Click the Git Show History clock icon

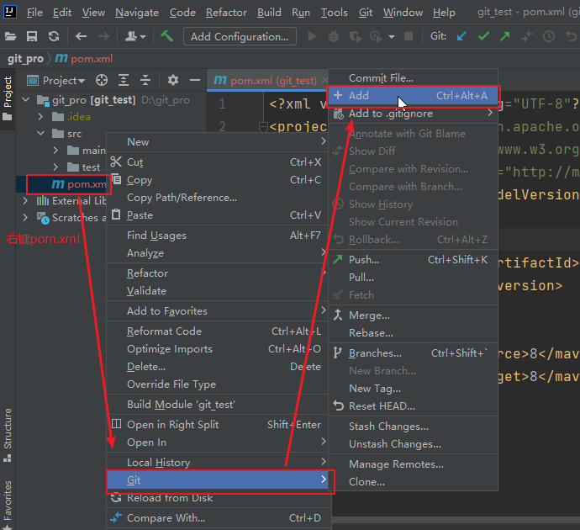pyautogui.click(x=549, y=36)
